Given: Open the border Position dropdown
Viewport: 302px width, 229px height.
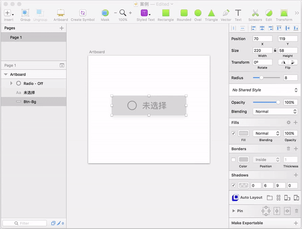Looking at the screenshot, I should 267,160.
